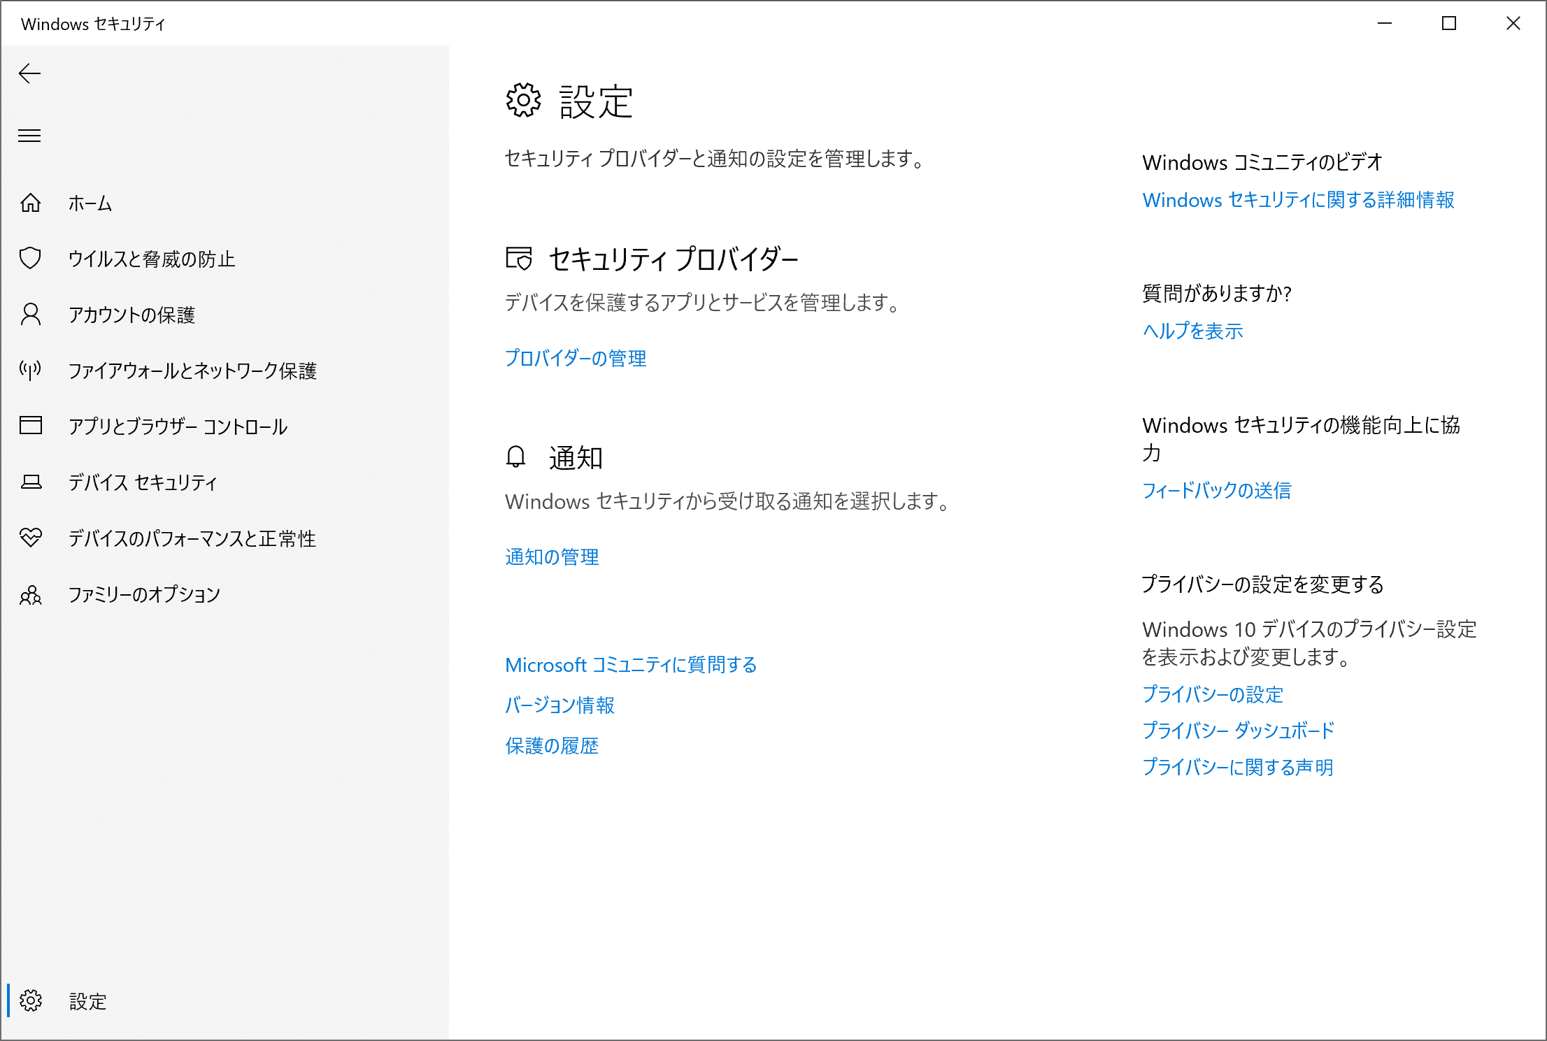Screen dimensions: 1547x1041
Task: Collapse the navigation pane via hamburger menu
Action: coord(29,135)
